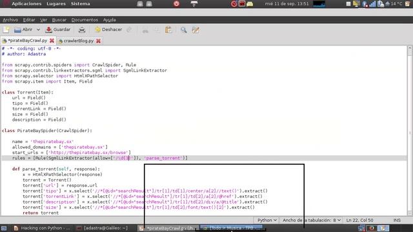The height and width of the screenshot is (232, 413).
Task: Click the Ln 22, Col 50 status text
Action: tap(359, 220)
